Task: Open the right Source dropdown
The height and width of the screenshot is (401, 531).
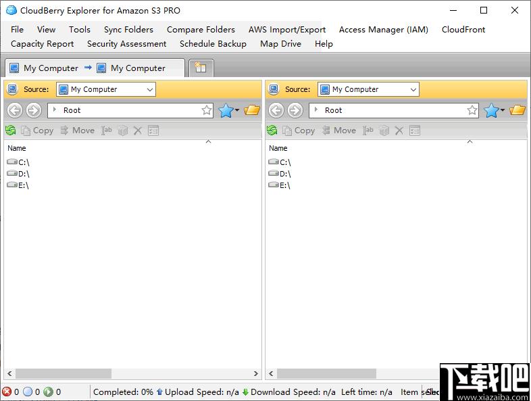Action: tap(368, 89)
